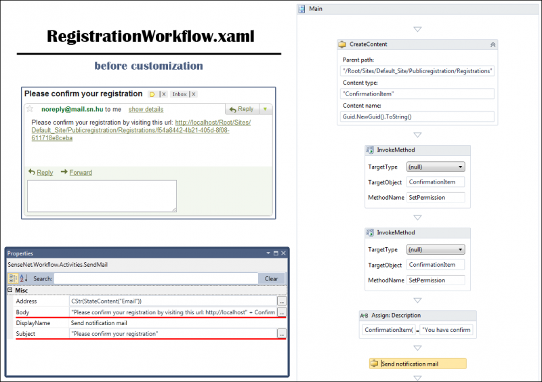
Task: Click the Inbox label tag
Action: point(180,94)
